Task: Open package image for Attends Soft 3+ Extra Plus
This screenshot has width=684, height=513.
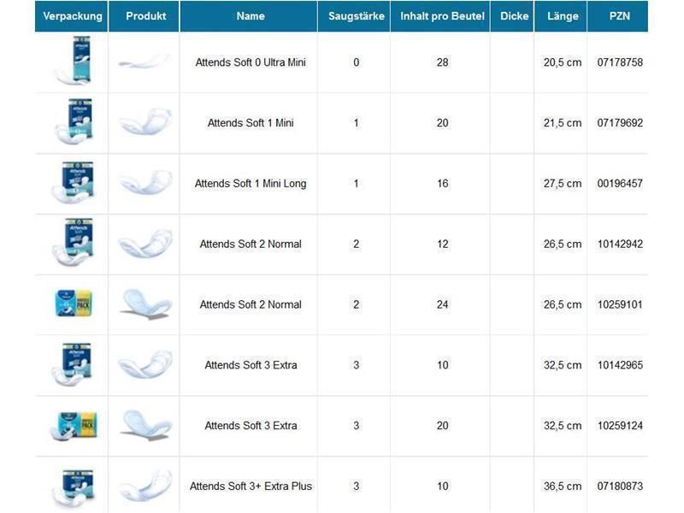Action: (73, 487)
